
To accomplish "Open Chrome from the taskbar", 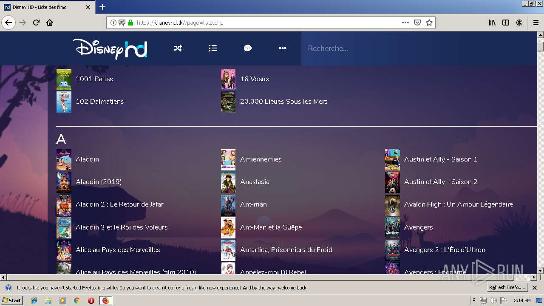I will (76, 300).
